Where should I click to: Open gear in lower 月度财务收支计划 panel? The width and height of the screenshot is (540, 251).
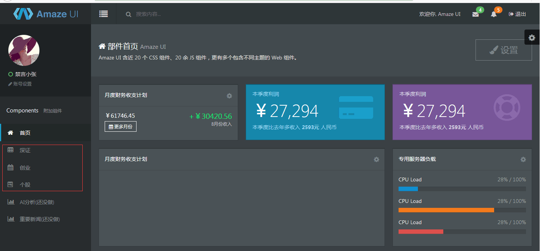point(377,159)
